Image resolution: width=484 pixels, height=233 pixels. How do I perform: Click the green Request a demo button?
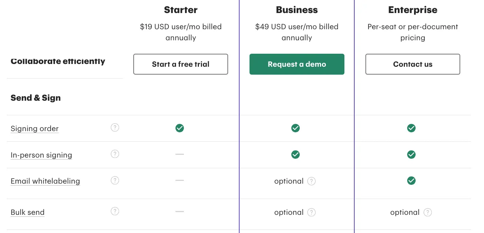(x=297, y=64)
